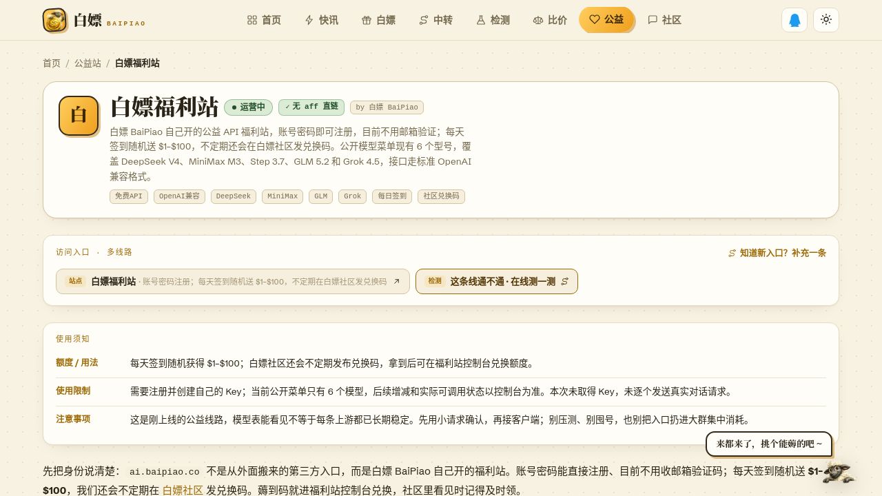The width and height of the screenshot is (882, 496).
Task: Click the 首页 breadcrumb link
Action: [52, 63]
